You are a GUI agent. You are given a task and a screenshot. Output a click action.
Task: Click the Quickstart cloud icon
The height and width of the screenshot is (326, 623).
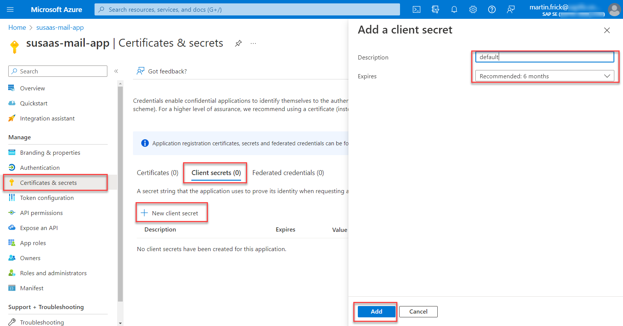[x=12, y=103]
